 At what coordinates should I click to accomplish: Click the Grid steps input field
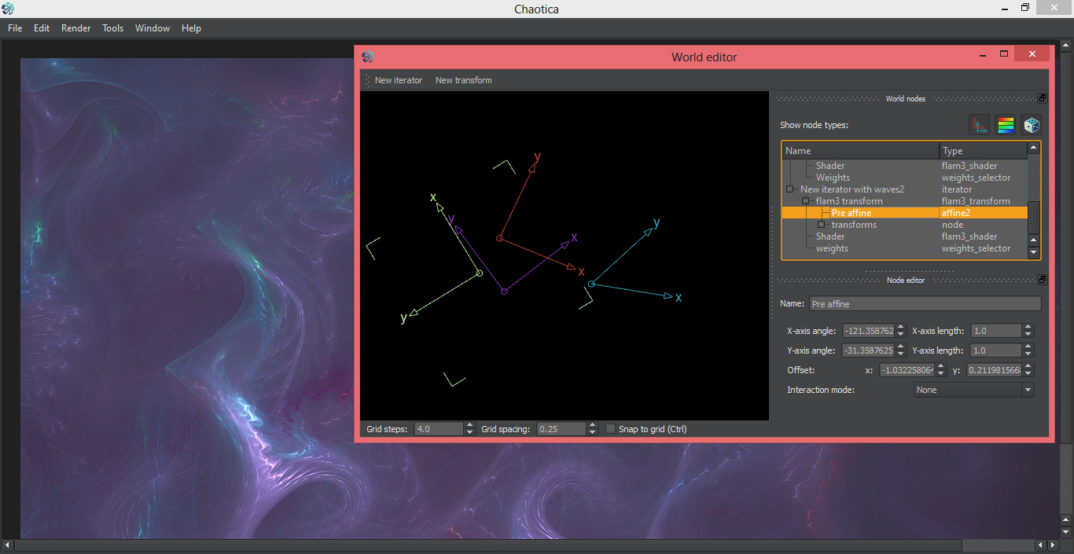point(440,429)
